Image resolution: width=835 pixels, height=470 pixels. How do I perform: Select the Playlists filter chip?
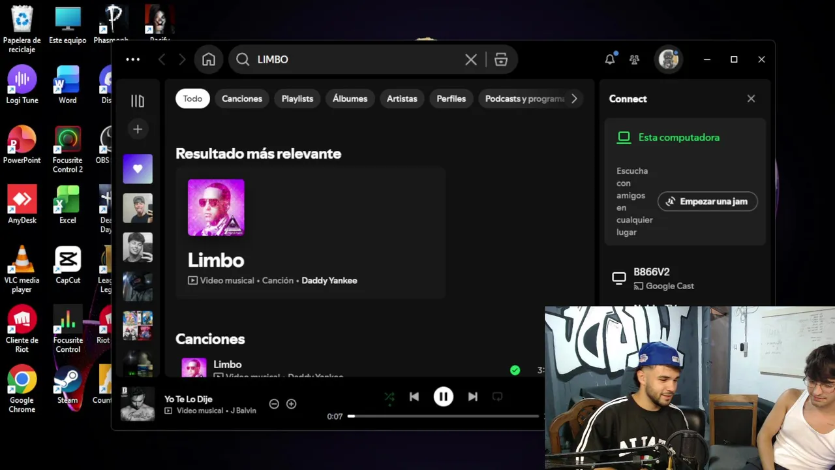[297, 99]
